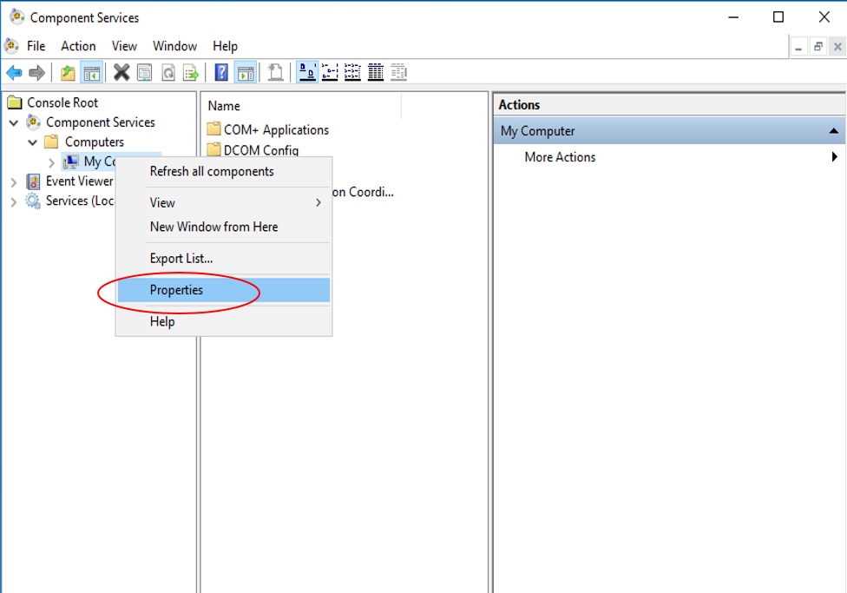Collapse the Computers tree node
The height and width of the screenshot is (593, 847).
tap(33, 142)
